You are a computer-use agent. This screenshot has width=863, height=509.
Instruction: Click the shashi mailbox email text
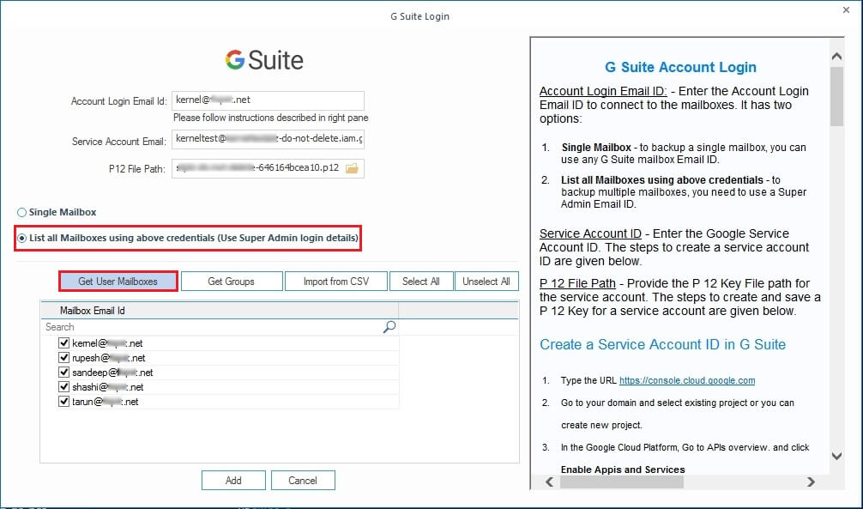108,387
